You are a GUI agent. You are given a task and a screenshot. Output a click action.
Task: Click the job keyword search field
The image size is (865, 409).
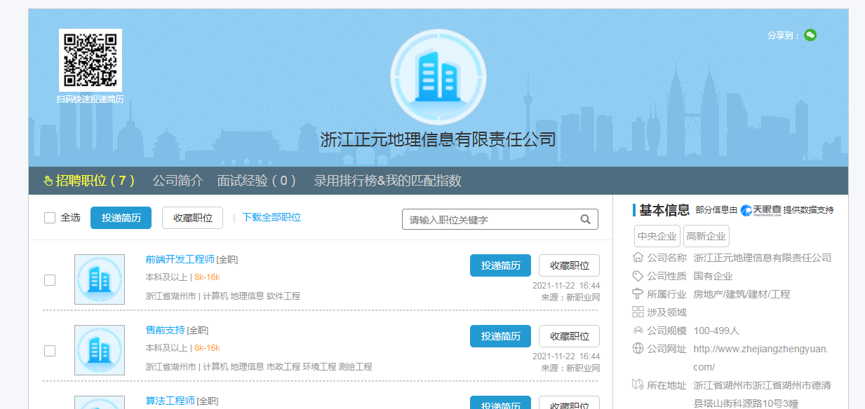(x=491, y=219)
